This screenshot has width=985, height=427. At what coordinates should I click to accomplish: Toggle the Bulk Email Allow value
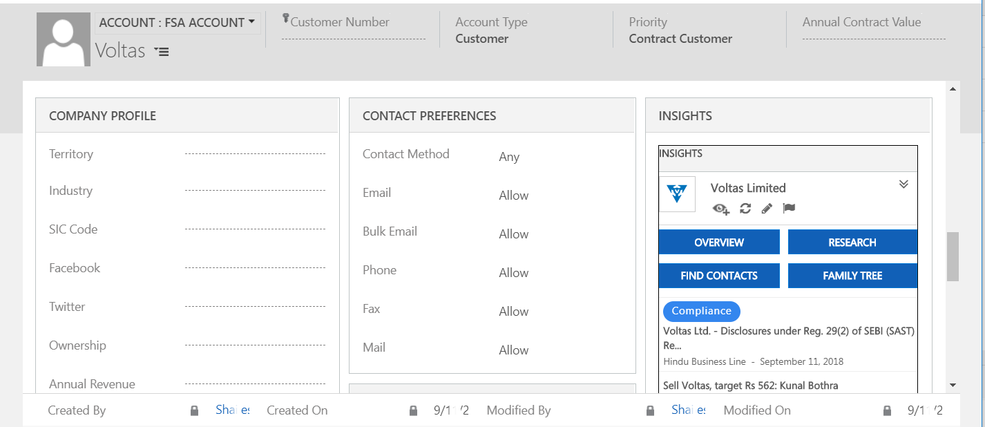coord(514,234)
